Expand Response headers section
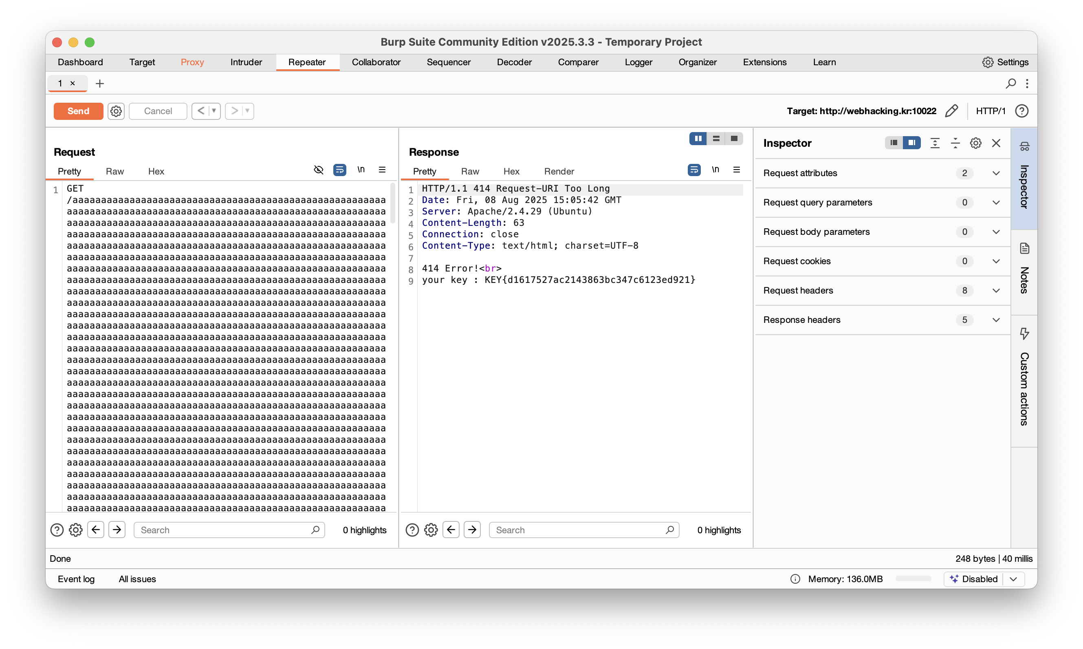The image size is (1083, 649). tap(995, 320)
